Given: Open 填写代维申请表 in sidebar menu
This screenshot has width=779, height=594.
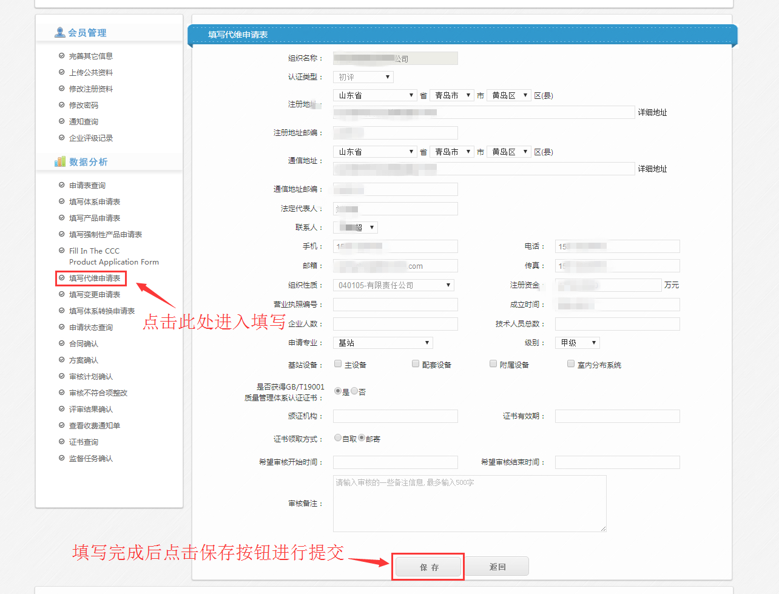Looking at the screenshot, I should (95, 278).
